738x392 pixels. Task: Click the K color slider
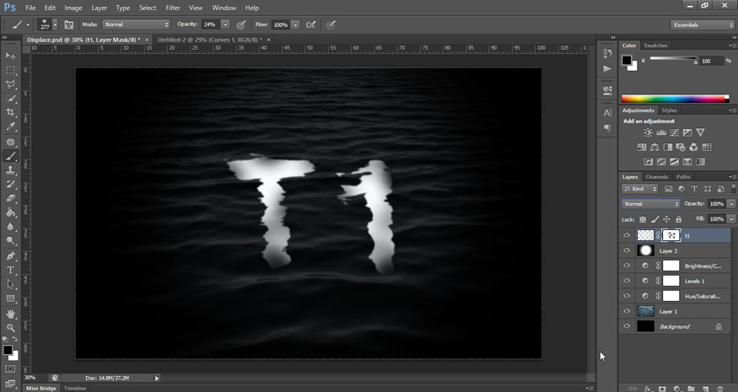point(672,59)
